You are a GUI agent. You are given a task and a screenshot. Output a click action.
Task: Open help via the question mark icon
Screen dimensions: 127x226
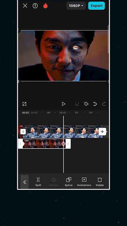coord(35,6)
